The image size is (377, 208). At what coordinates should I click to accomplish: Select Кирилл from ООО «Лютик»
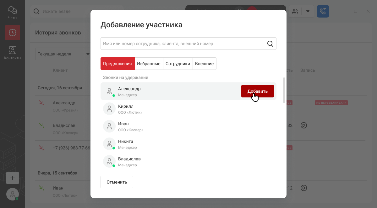[188, 109]
